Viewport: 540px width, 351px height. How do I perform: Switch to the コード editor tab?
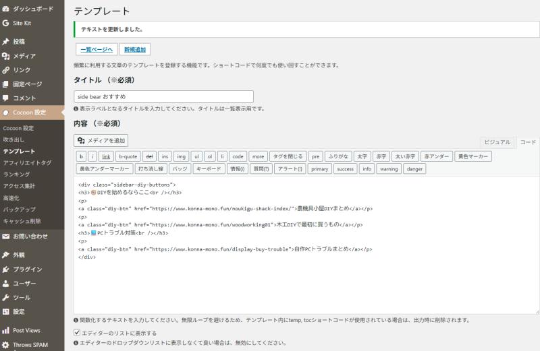528,142
